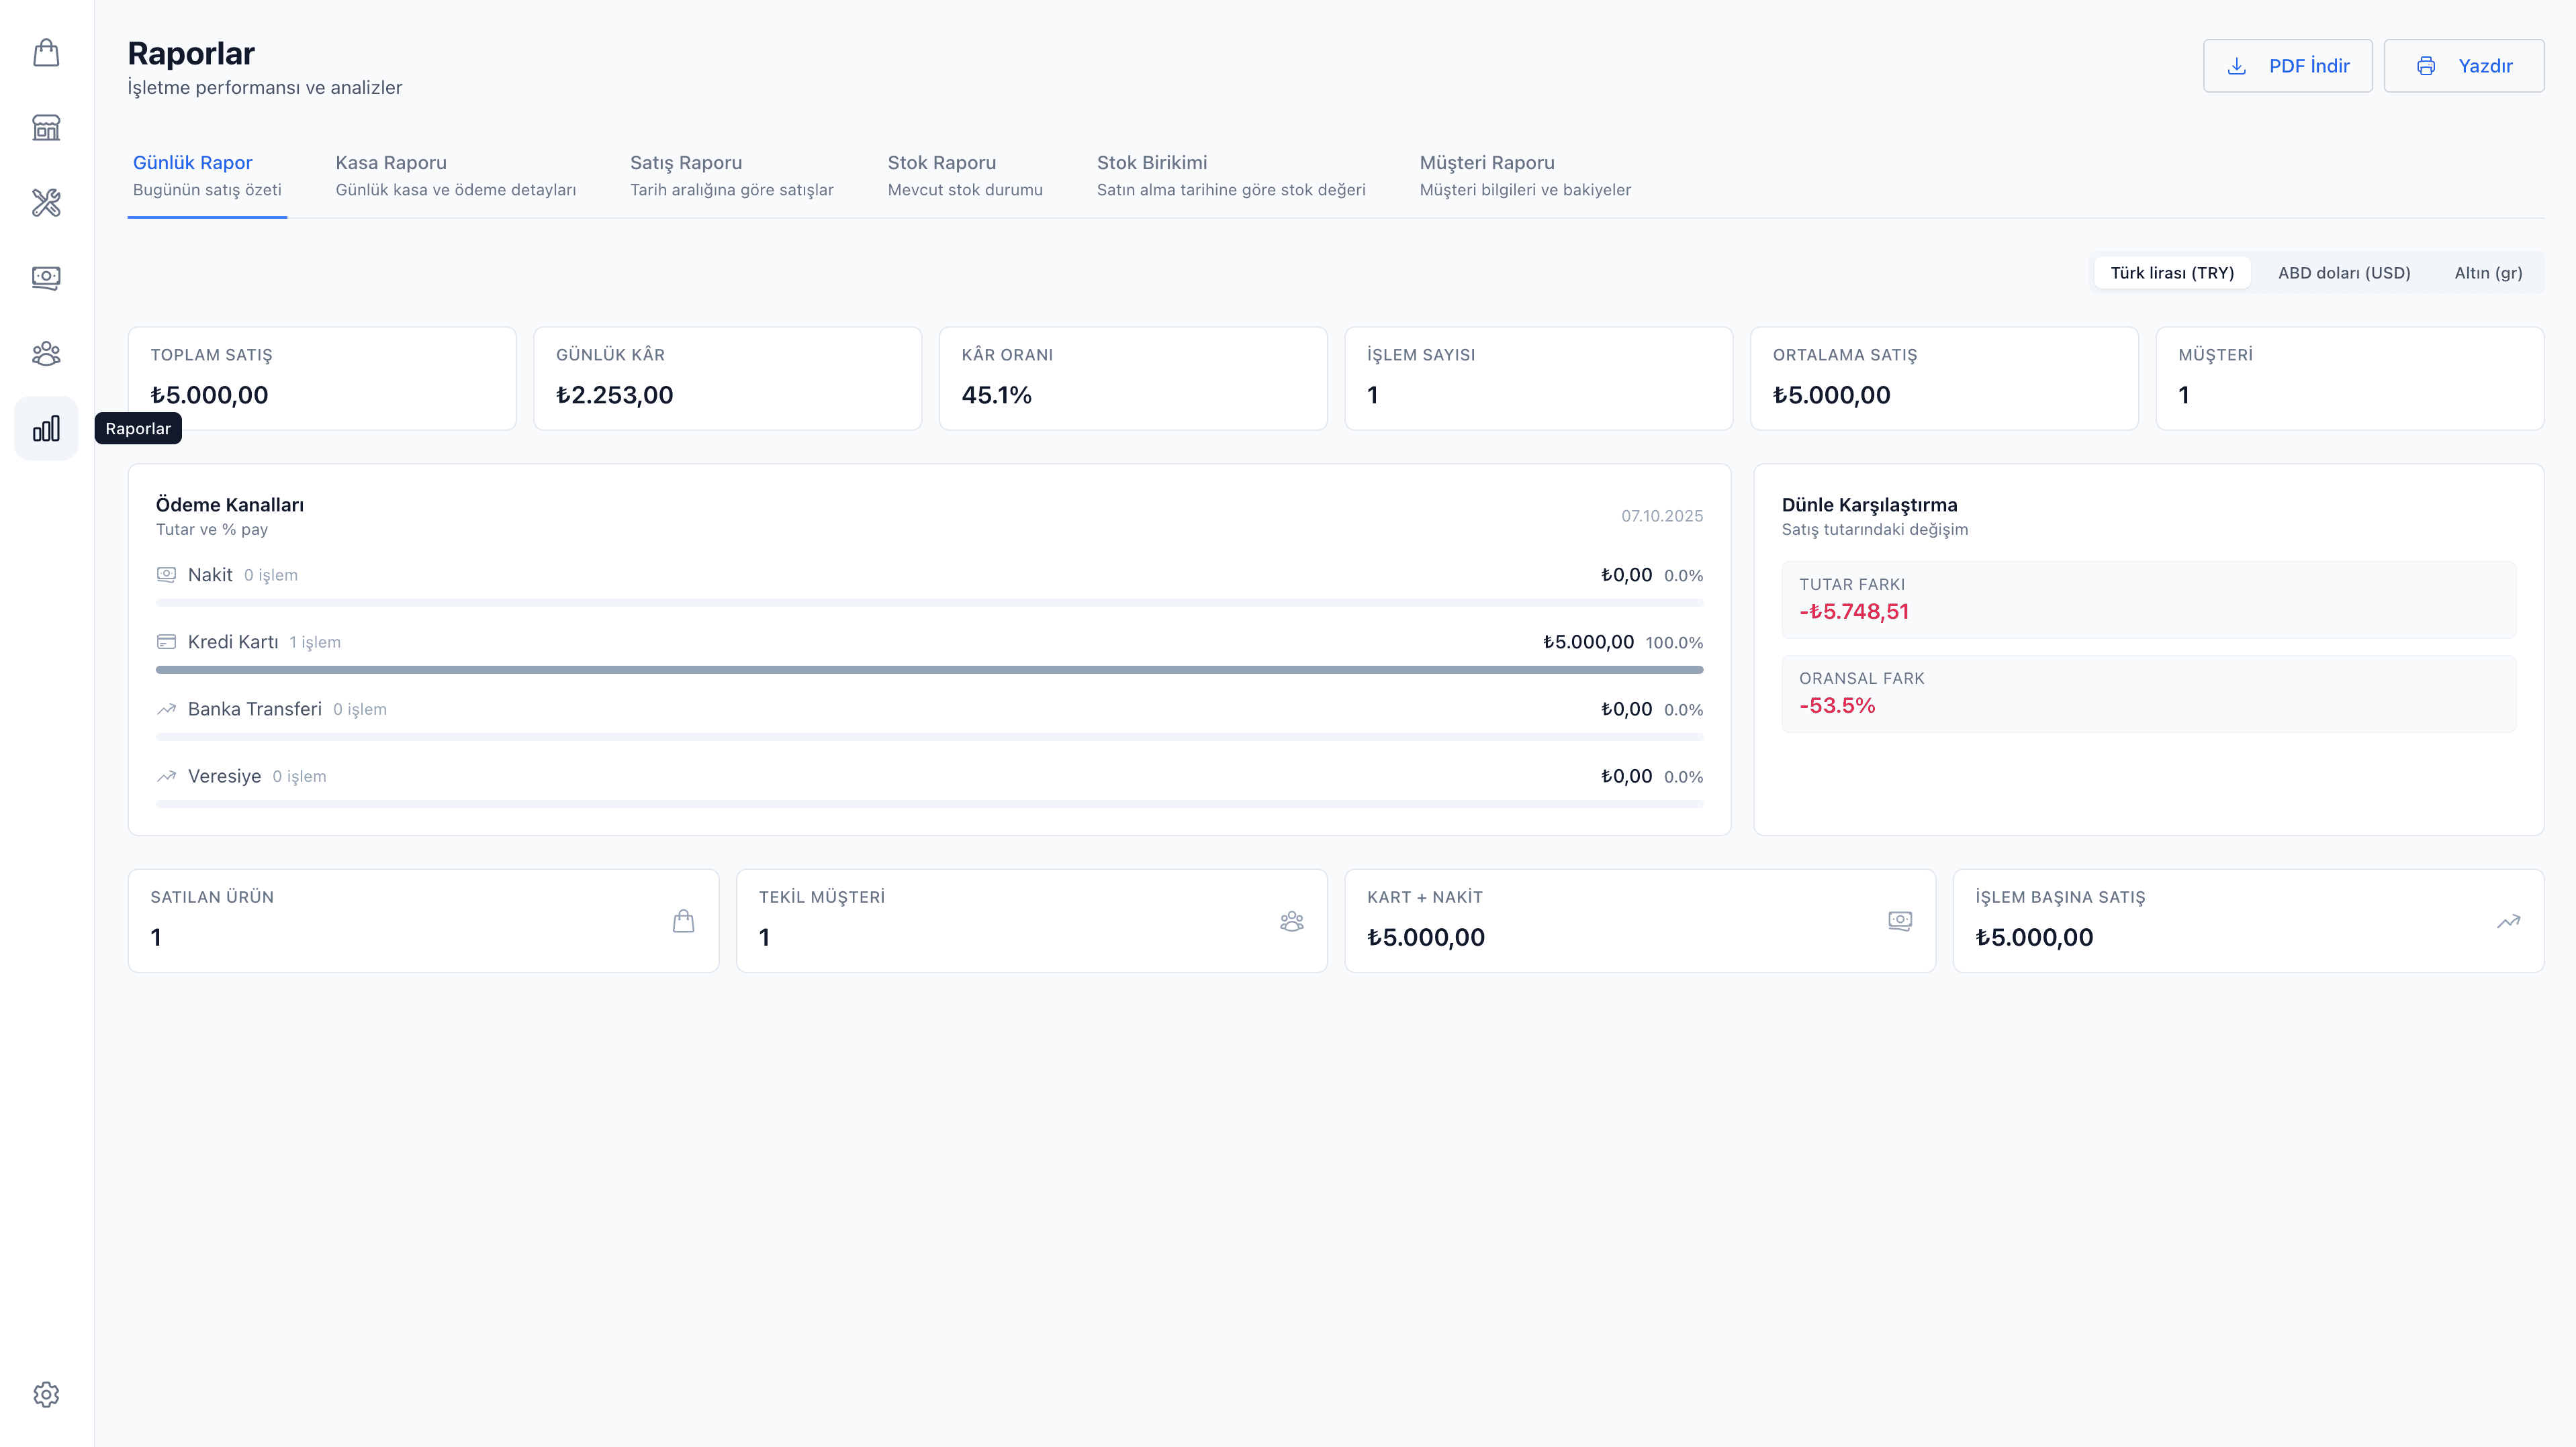The width and height of the screenshot is (2576, 1447).
Task: Open the Stok Birikimi tab
Action: (x=1230, y=175)
